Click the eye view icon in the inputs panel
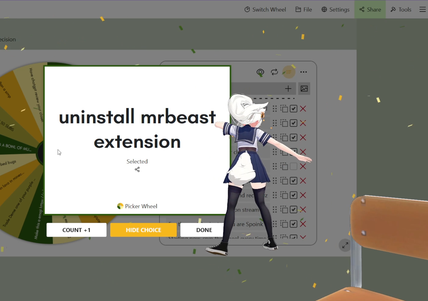This screenshot has width=428, height=301. click(x=260, y=72)
